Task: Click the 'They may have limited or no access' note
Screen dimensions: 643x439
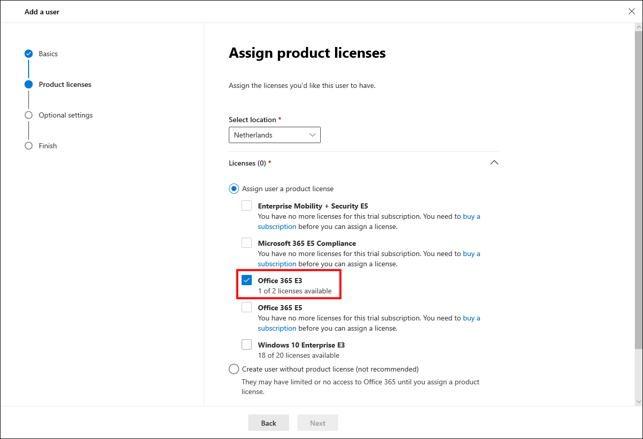Action: click(361, 387)
